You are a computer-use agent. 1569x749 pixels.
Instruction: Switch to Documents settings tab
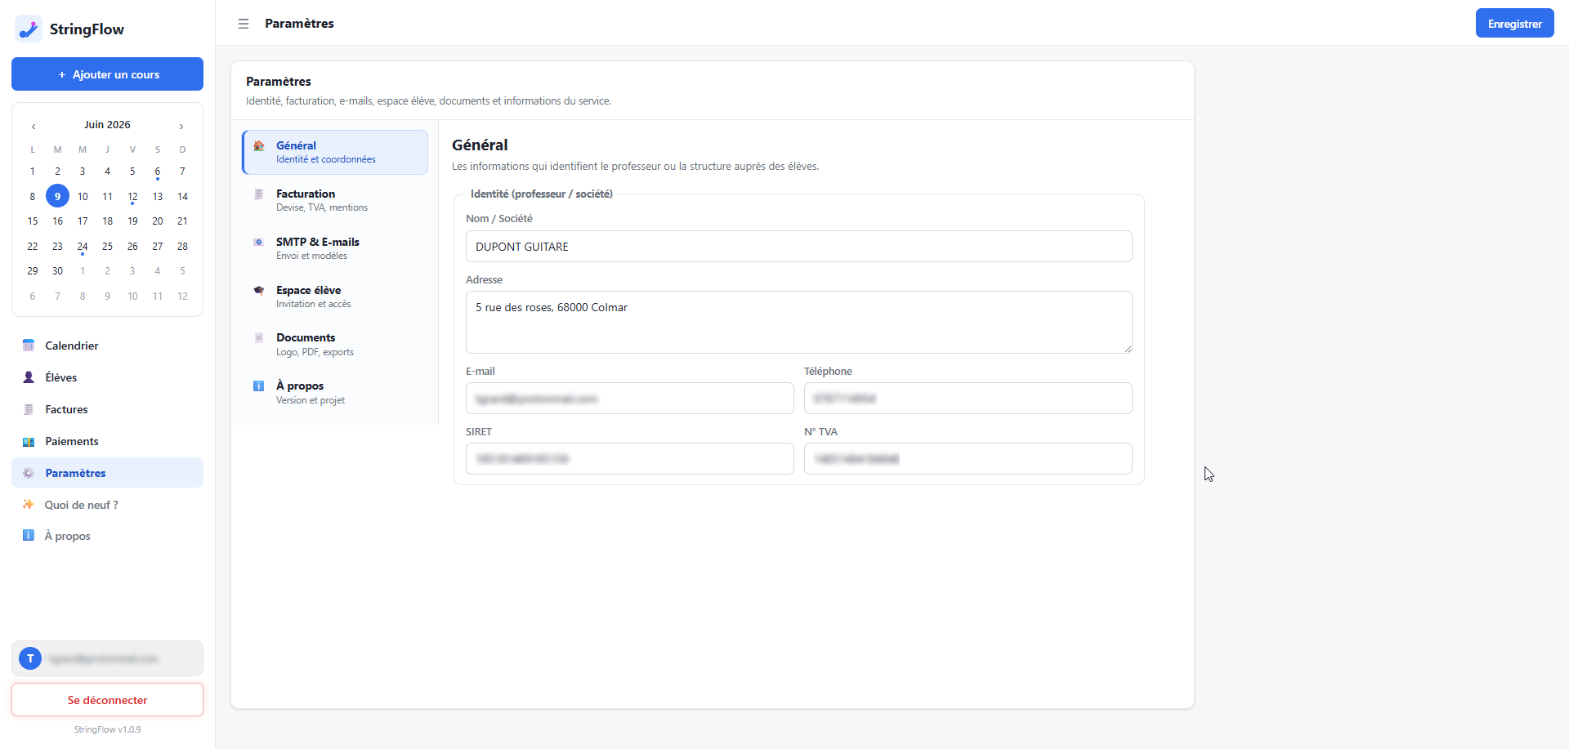pos(335,344)
